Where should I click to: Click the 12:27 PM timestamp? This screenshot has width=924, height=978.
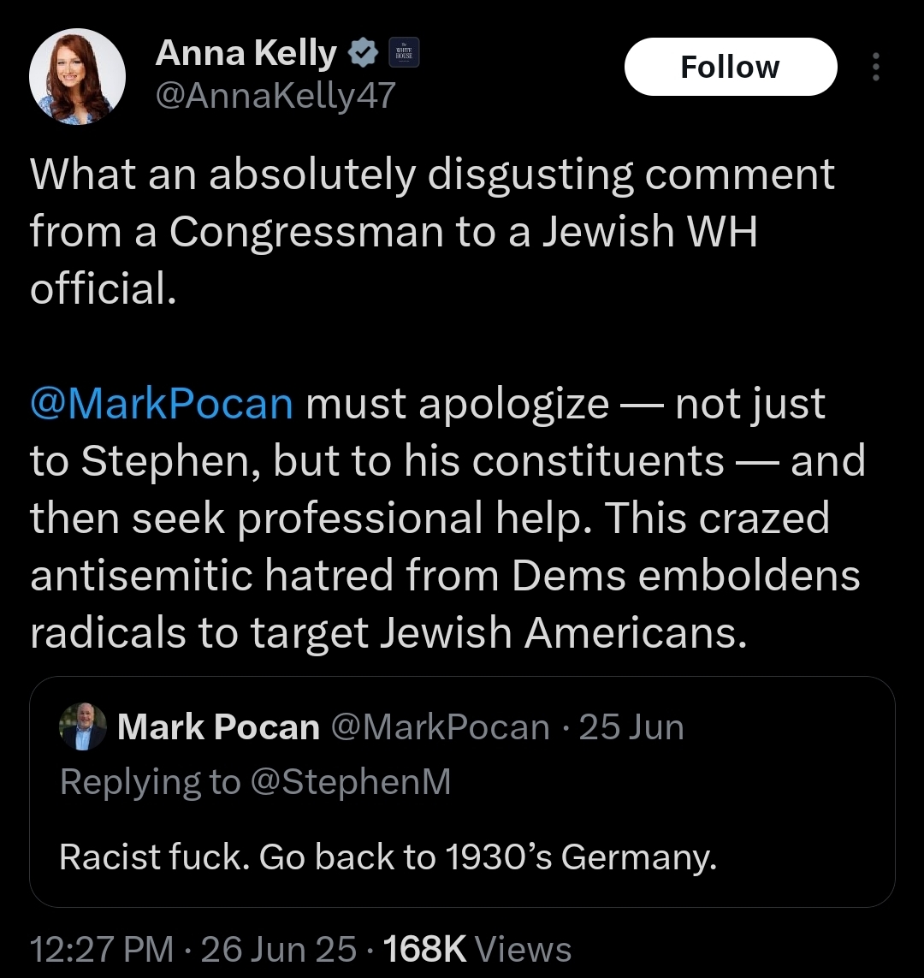(x=102, y=949)
